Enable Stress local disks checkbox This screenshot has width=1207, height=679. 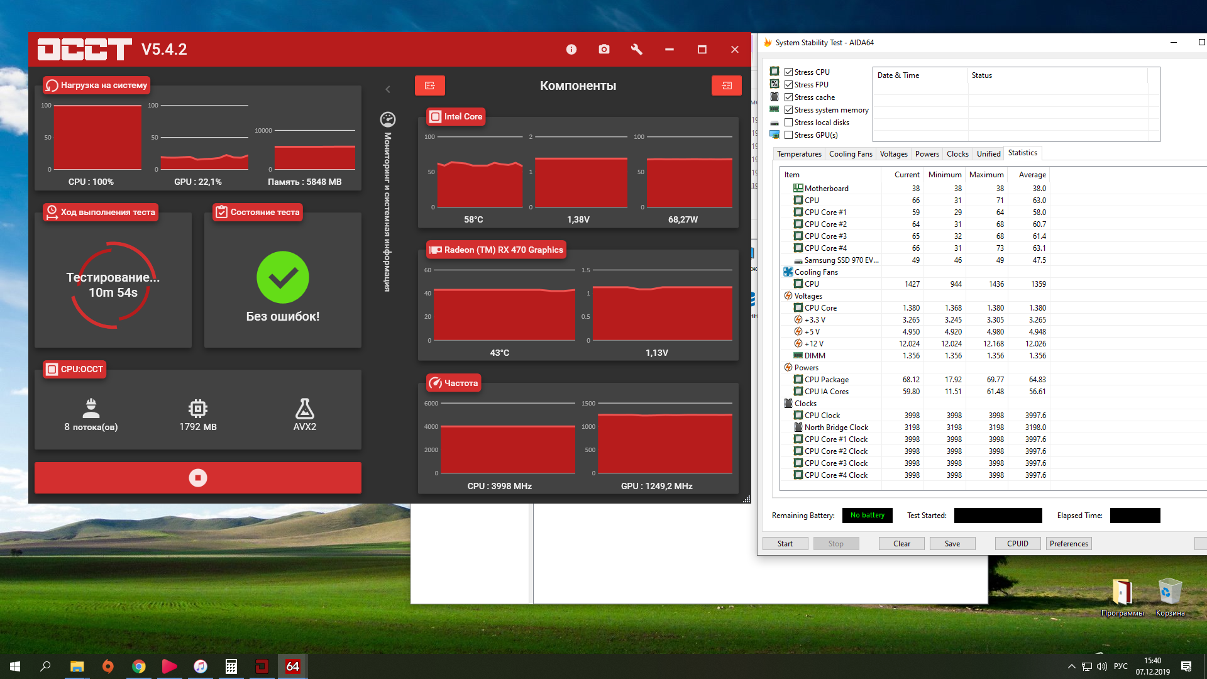(788, 123)
